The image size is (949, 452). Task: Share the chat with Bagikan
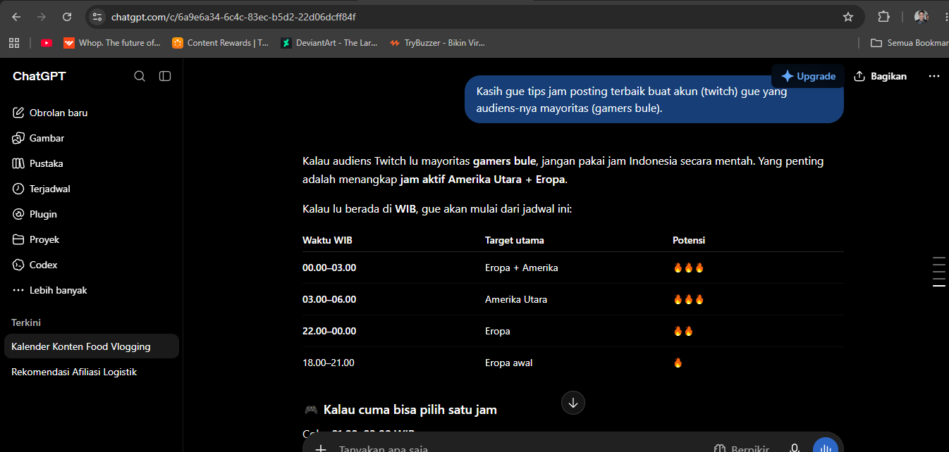(x=880, y=76)
